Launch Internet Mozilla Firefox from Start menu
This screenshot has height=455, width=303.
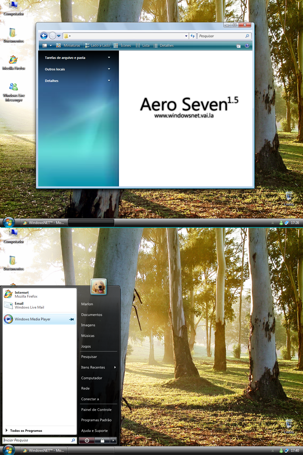click(40, 294)
